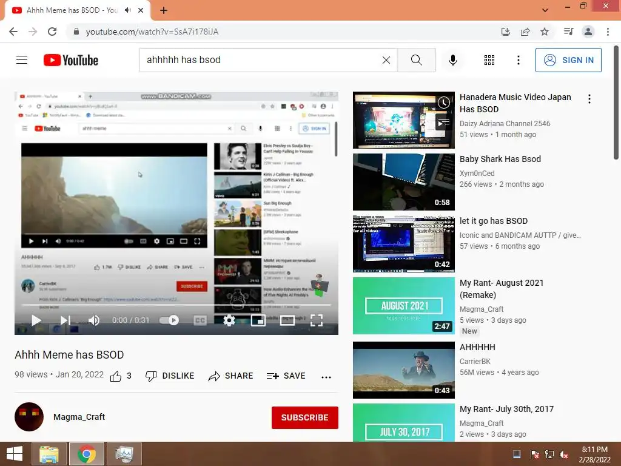Open system tray volume icon
The height and width of the screenshot is (466, 621).
point(564,454)
